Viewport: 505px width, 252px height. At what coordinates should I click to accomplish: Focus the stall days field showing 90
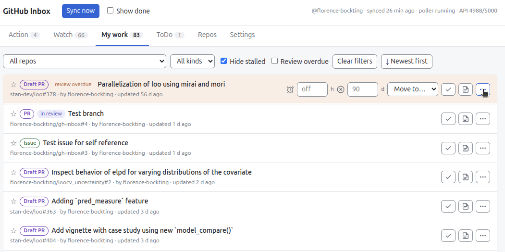click(x=363, y=89)
